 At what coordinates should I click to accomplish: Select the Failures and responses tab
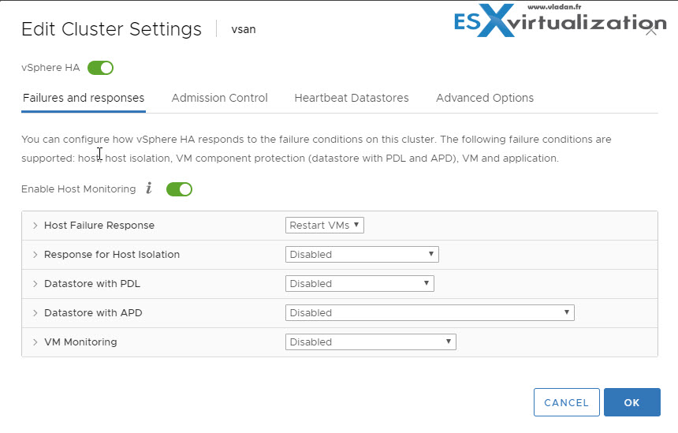(84, 98)
